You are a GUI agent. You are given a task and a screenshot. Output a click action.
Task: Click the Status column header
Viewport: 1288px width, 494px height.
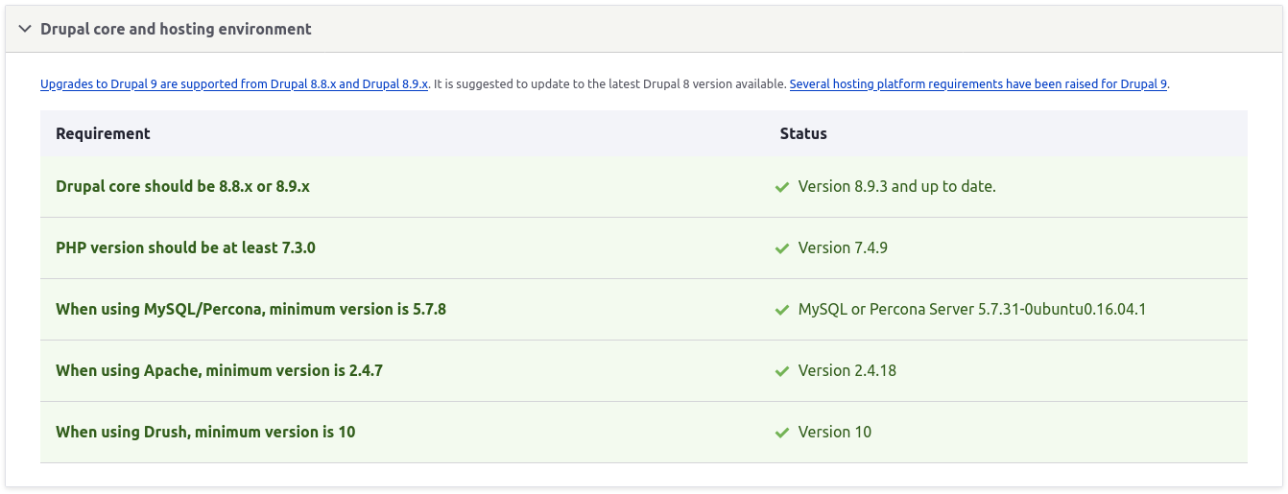[x=803, y=133]
